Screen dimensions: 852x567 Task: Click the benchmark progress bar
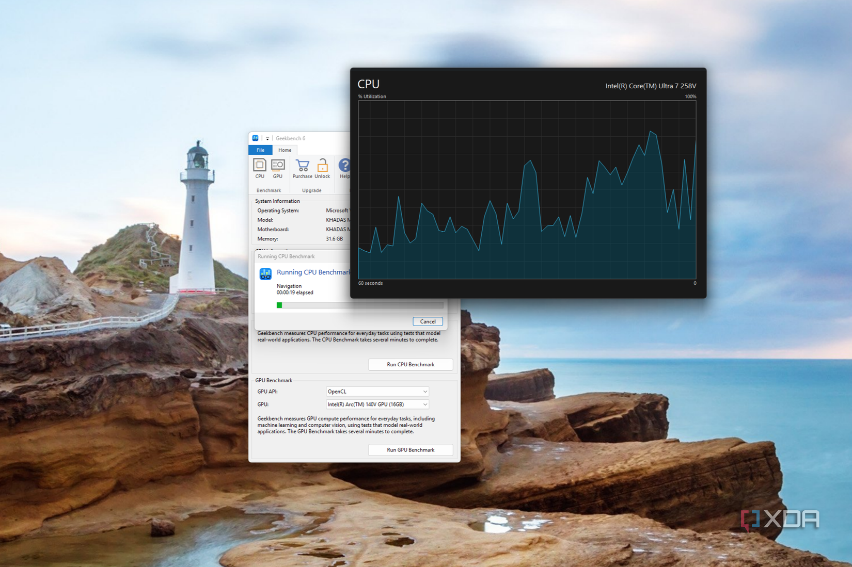360,305
